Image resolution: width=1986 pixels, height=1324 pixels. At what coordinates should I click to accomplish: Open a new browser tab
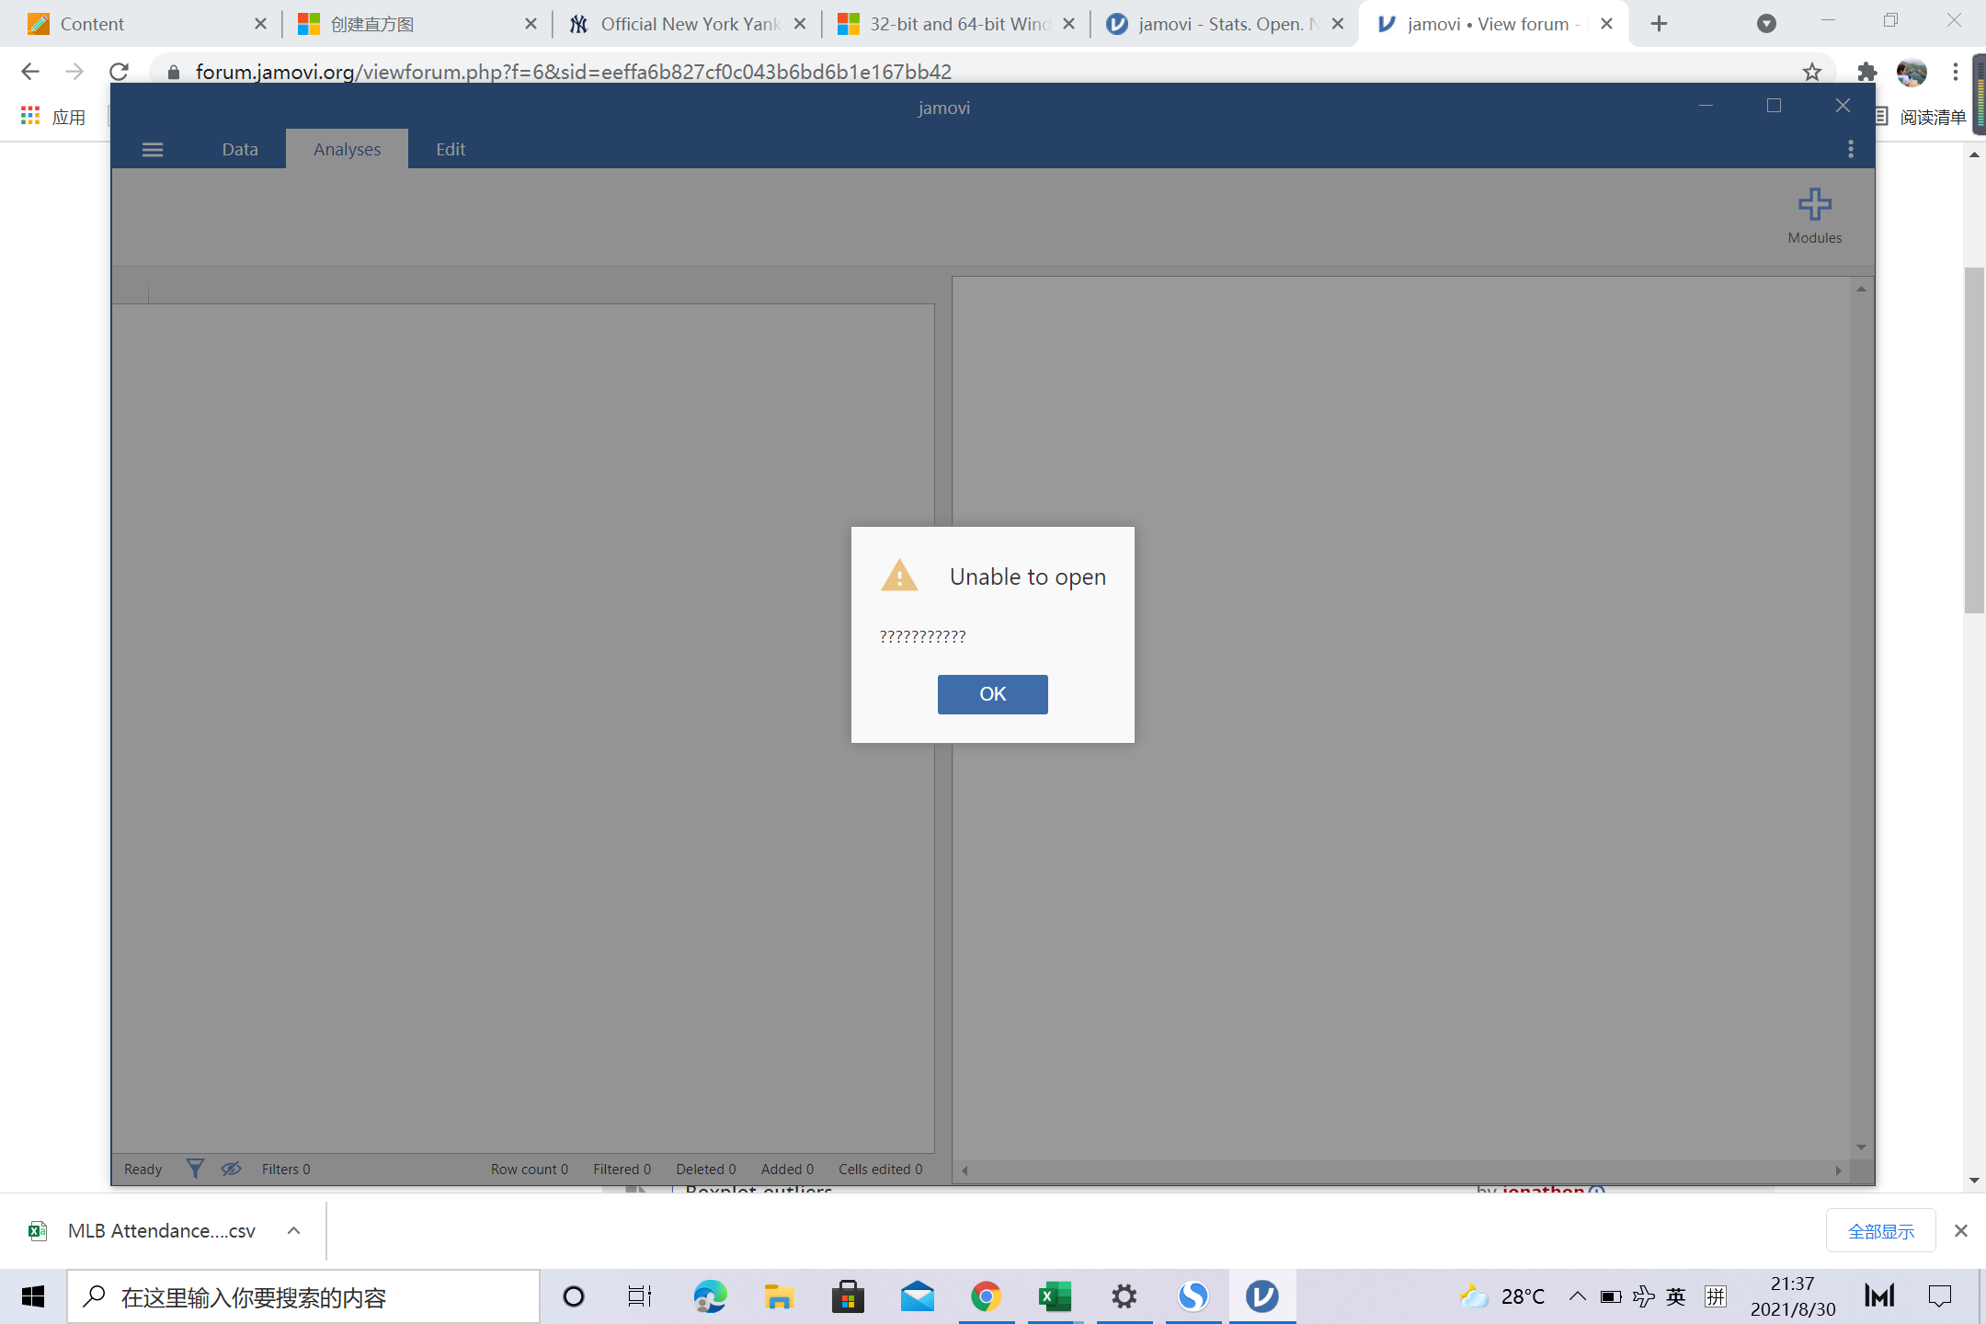click(1659, 24)
